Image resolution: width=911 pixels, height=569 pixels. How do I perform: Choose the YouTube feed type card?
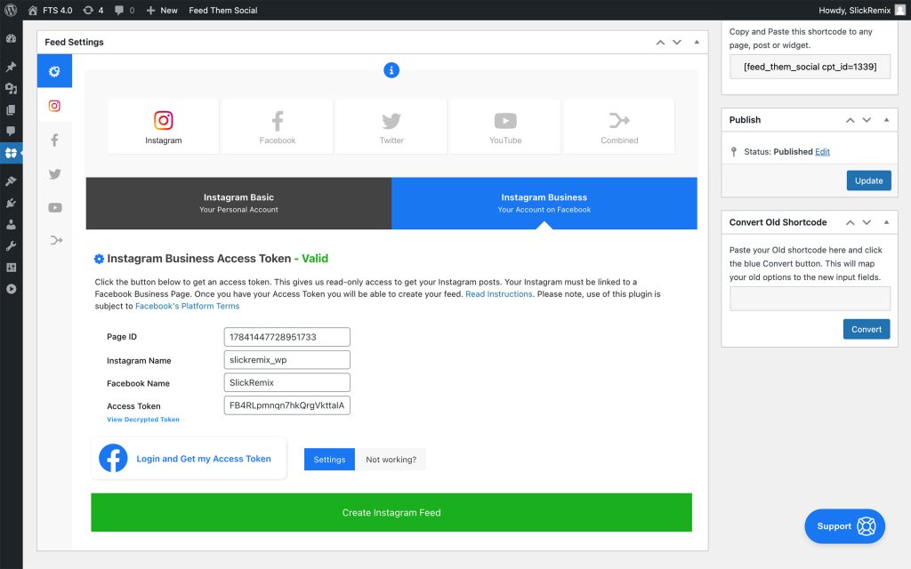coord(505,126)
